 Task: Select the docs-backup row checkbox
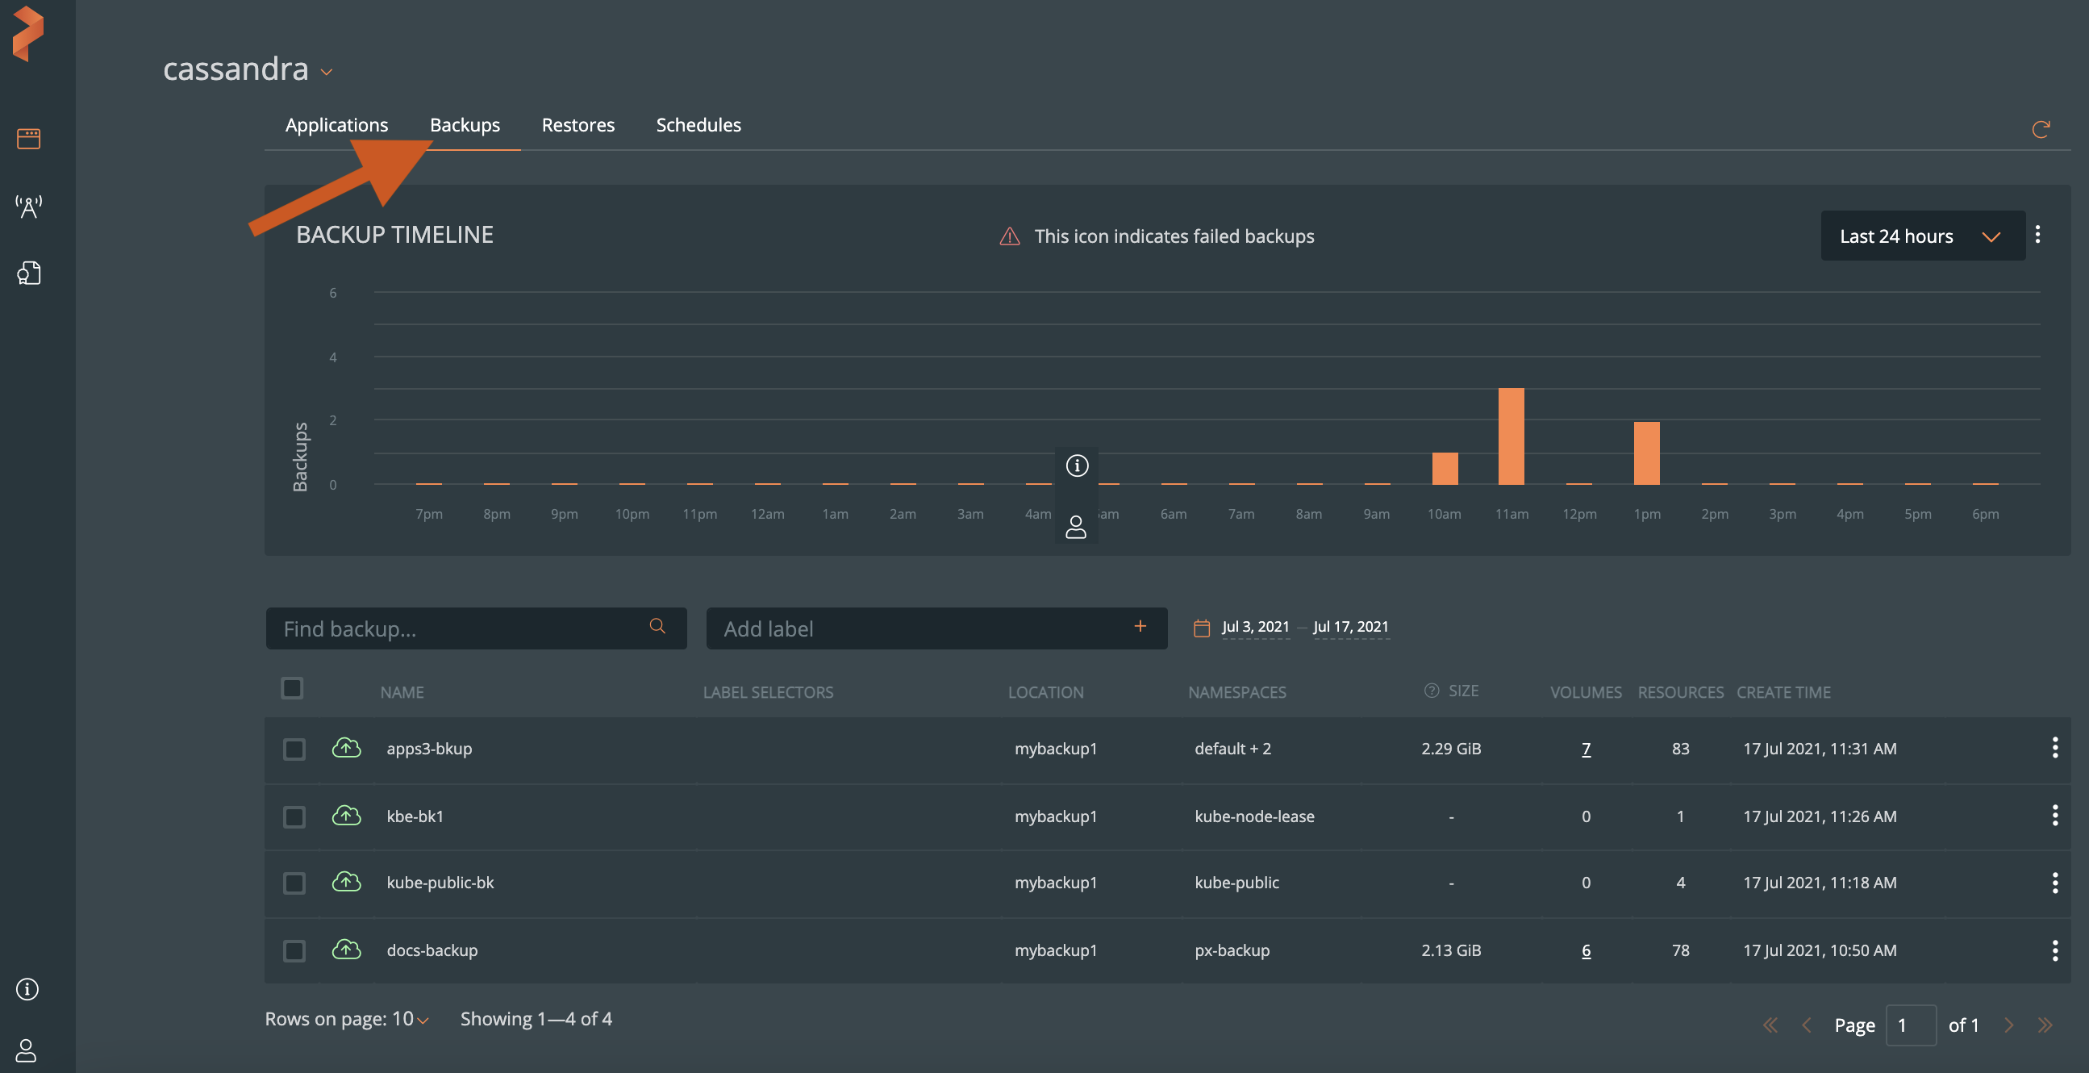tap(294, 950)
